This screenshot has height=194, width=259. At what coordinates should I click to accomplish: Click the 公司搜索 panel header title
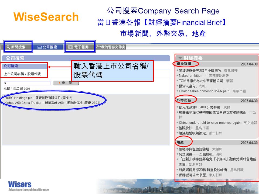tap(15, 58)
